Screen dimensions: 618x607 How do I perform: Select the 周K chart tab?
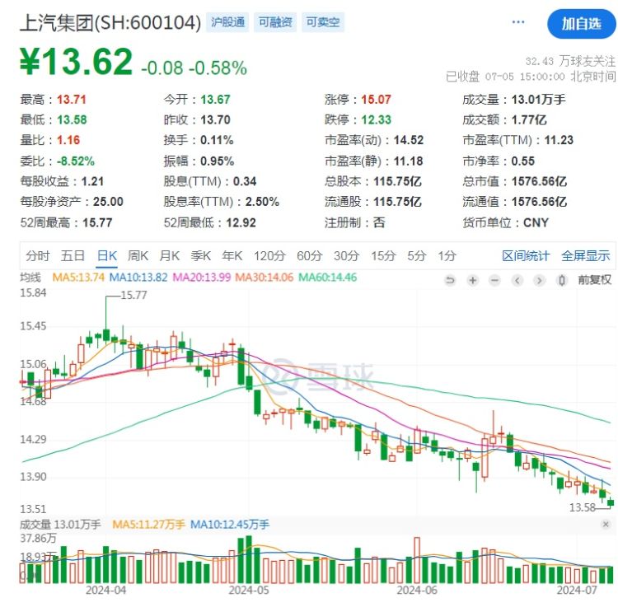tap(138, 256)
